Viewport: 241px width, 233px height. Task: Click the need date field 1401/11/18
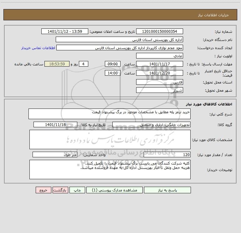(x=55, y=124)
